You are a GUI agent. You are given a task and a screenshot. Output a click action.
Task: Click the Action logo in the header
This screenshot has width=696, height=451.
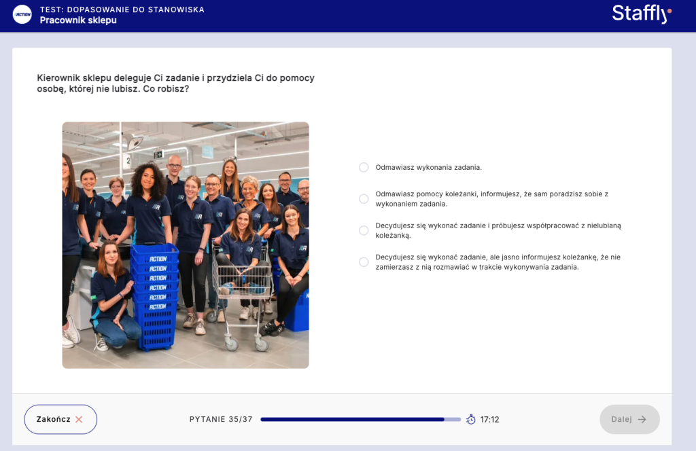pos(22,14)
